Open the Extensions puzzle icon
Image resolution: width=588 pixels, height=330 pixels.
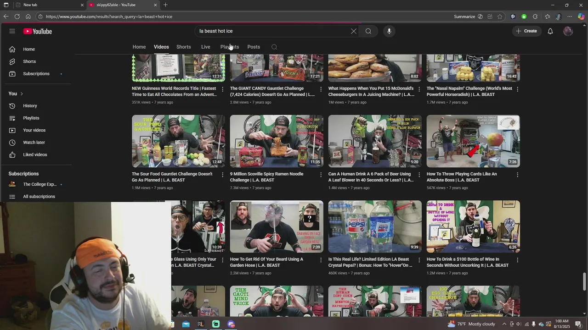click(x=535, y=16)
